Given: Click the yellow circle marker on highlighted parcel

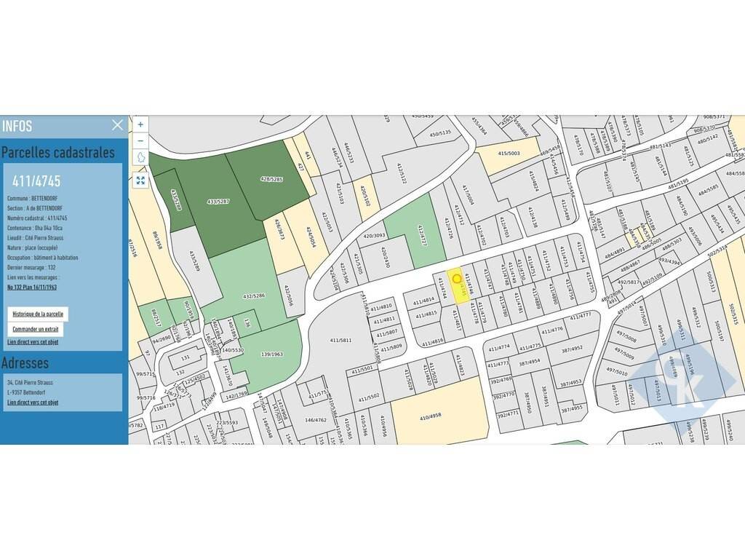Looking at the screenshot, I should pyautogui.click(x=457, y=279).
